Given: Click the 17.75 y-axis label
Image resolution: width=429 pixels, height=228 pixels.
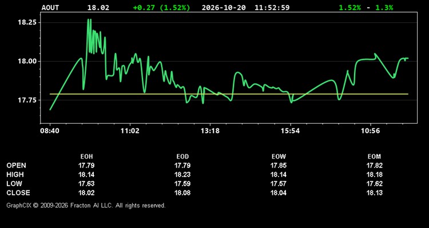Looking at the screenshot, I should (27, 100).
